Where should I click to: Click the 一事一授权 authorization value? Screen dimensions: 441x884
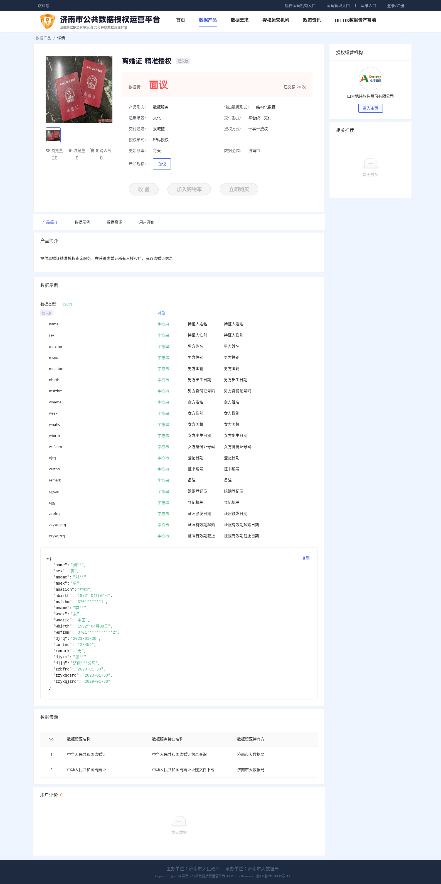(x=258, y=129)
